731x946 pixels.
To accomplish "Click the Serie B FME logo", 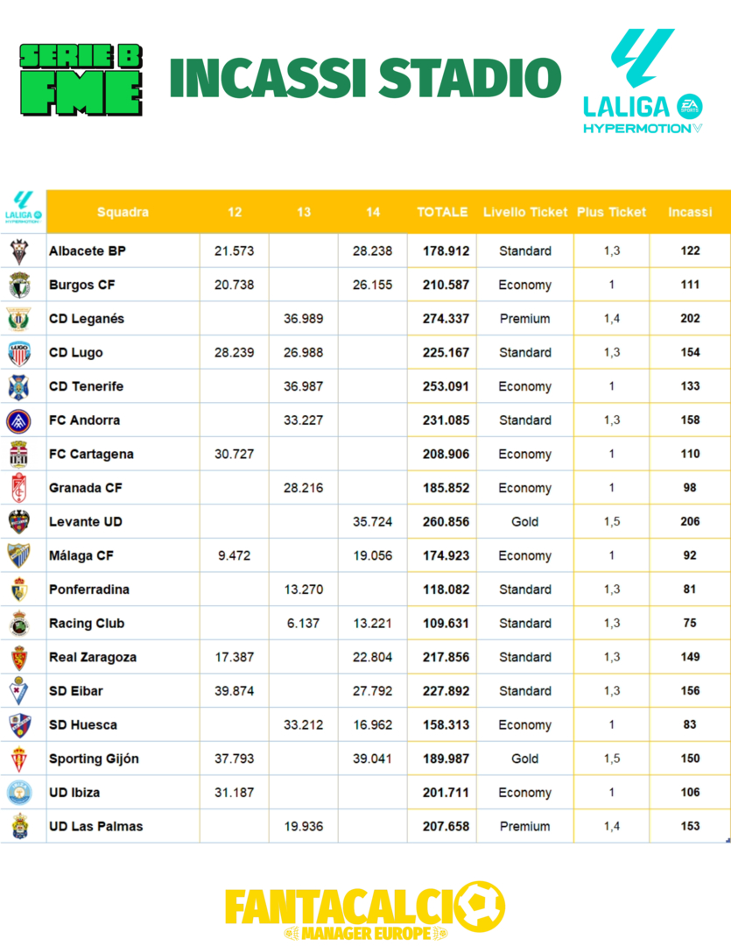I will pyautogui.click(x=81, y=81).
